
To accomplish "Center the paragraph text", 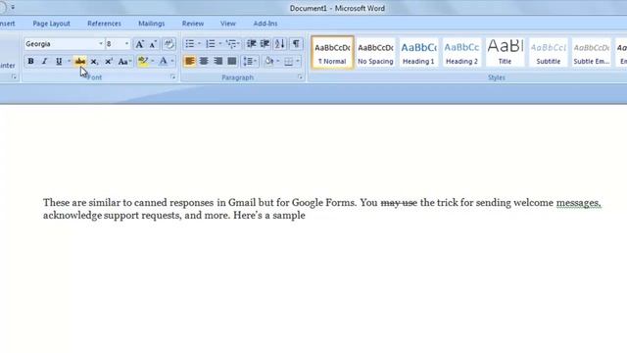I will tap(204, 61).
